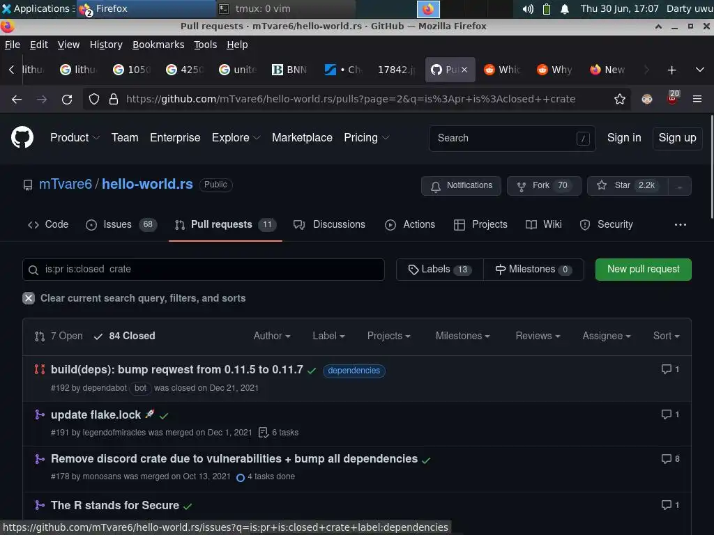Show the 84 Closed pull requests
The image size is (714, 535).
(x=124, y=336)
